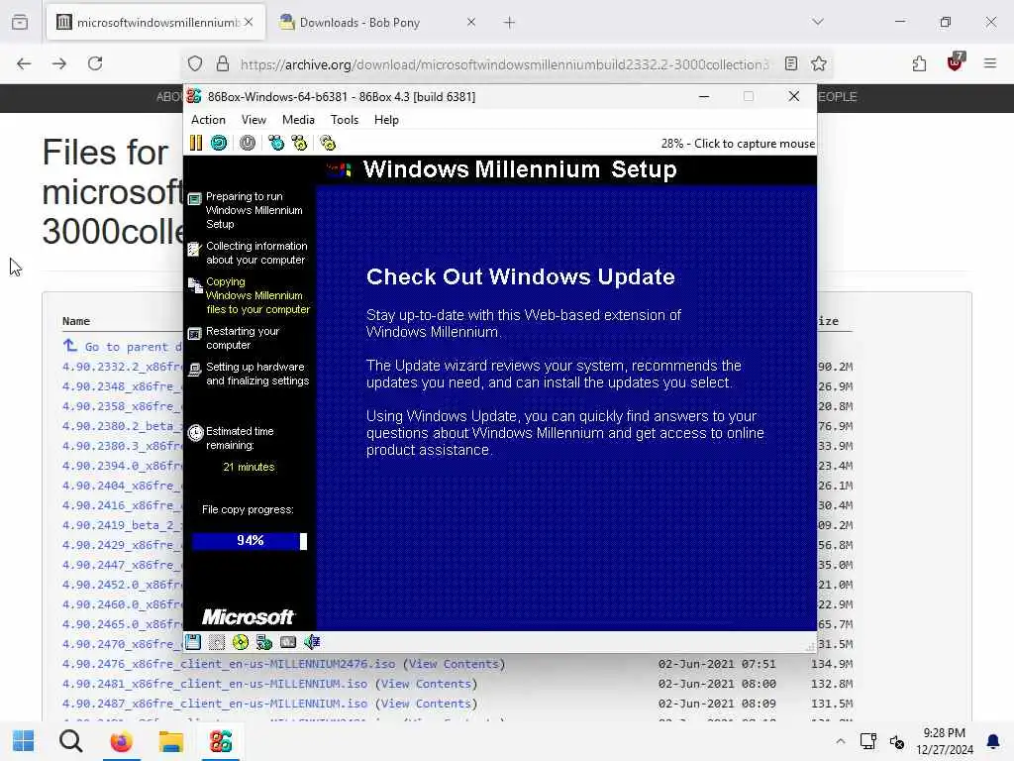Open File Explorer from taskbar
This screenshot has height=761, width=1014.
170,741
